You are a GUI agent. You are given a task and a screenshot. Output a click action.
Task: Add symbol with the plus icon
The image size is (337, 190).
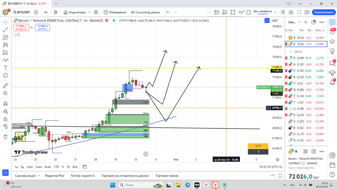36,12
